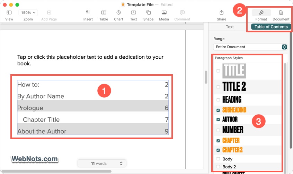Screen dimensions: 293x174
Task: Click the Template File title icon
Action: click(123, 5)
